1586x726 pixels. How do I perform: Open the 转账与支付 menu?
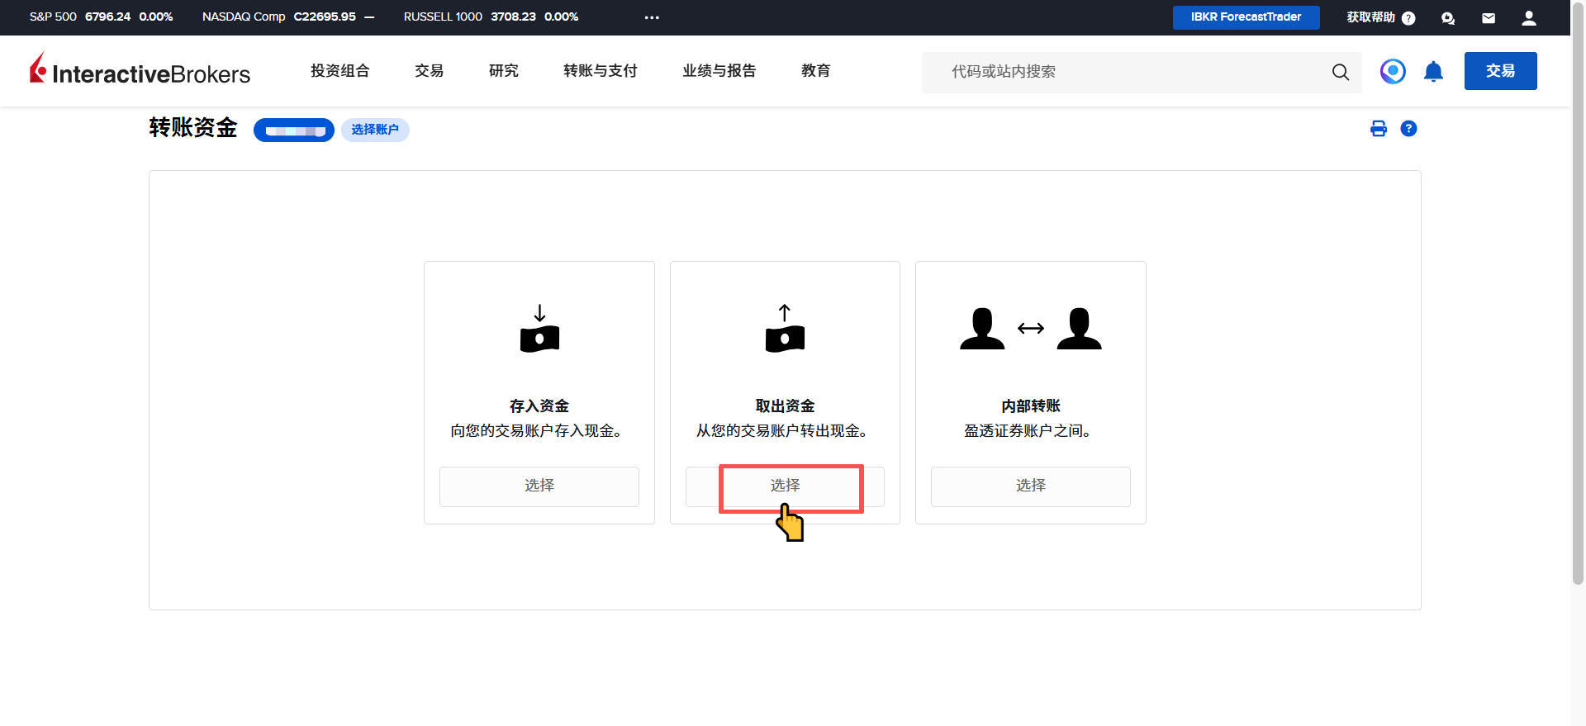(x=600, y=71)
